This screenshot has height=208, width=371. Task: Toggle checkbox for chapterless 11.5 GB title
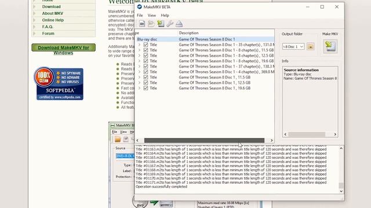click(x=146, y=77)
